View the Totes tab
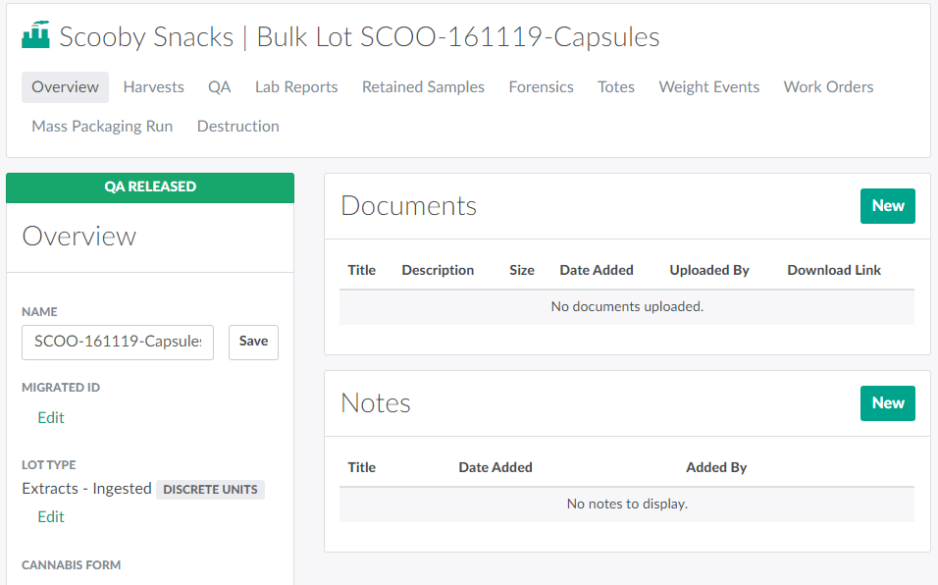Image resolution: width=938 pixels, height=585 pixels. (x=615, y=87)
